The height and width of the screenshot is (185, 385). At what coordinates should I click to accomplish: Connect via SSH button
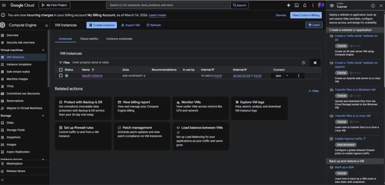(x=278, y=76)
